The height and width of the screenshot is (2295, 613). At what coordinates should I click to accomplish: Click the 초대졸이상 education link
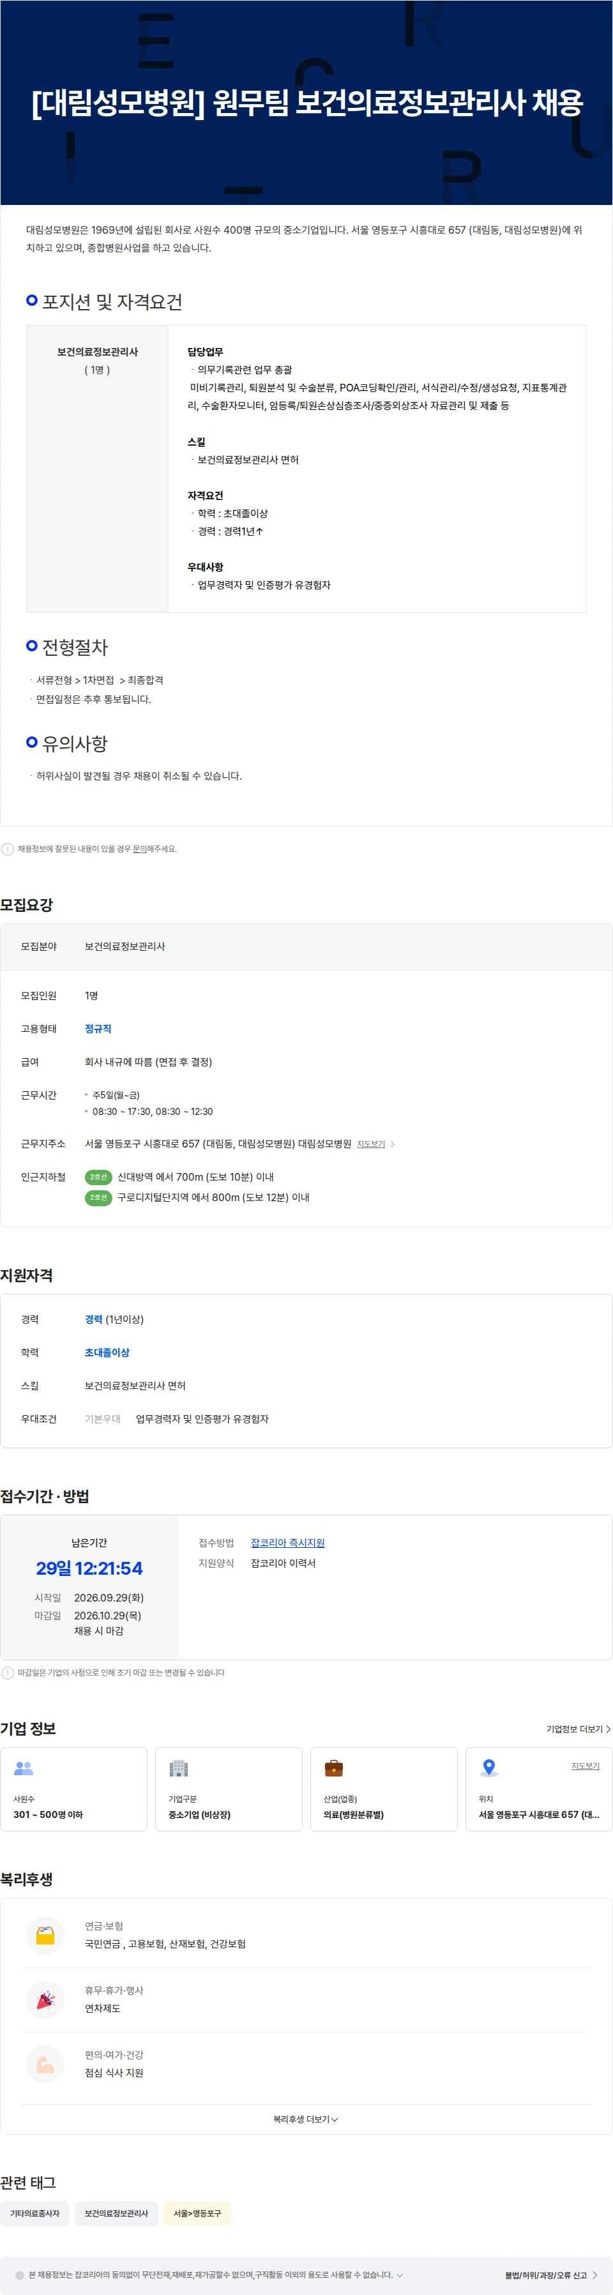107,1352
